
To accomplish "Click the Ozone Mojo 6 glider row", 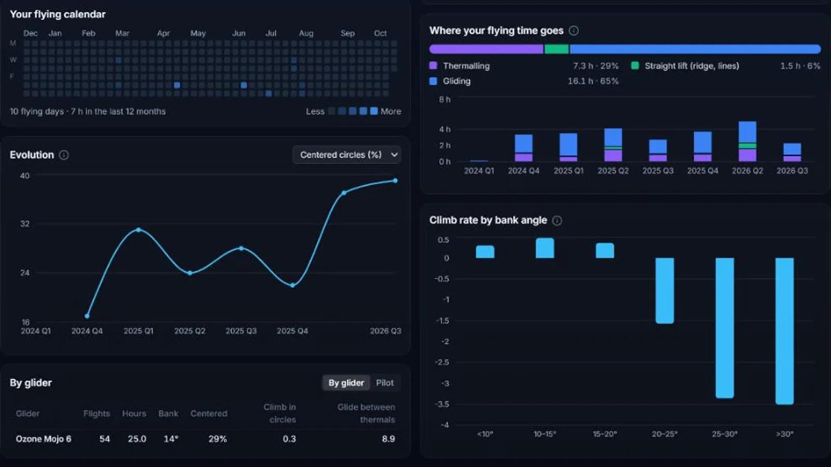I will (206, 439).
